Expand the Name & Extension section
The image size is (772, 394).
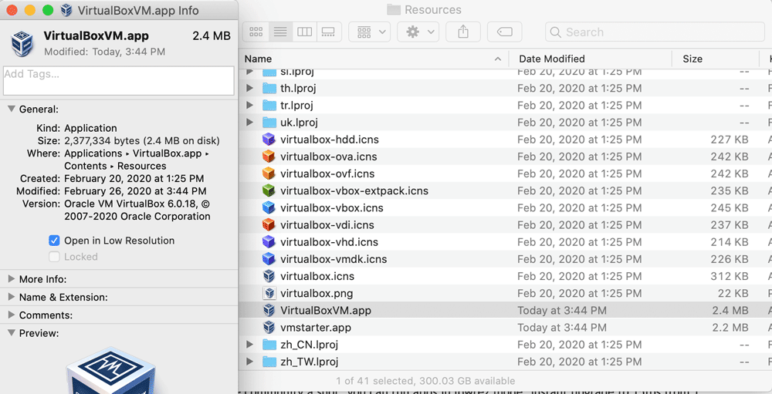coord(12,297)
